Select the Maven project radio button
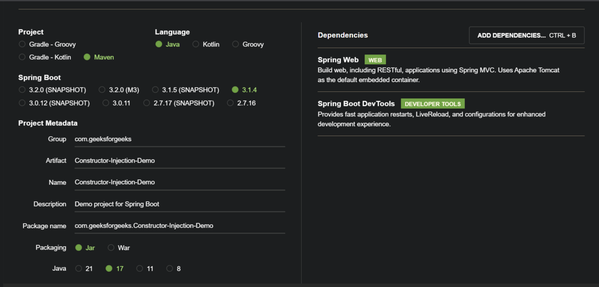The width and height of the screenshot is (599, 287). pyautogui.click(x=87, y=57)
